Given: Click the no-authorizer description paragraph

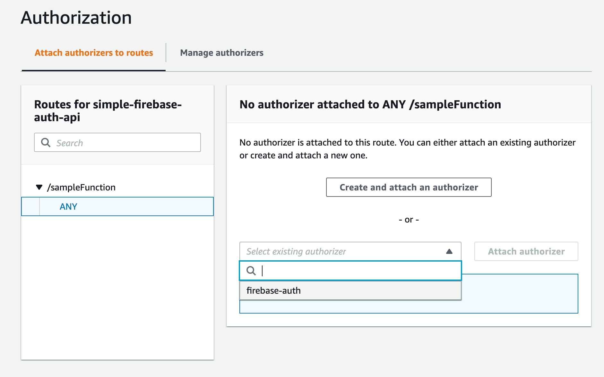Looking at the screenshot, I should 407,149.
